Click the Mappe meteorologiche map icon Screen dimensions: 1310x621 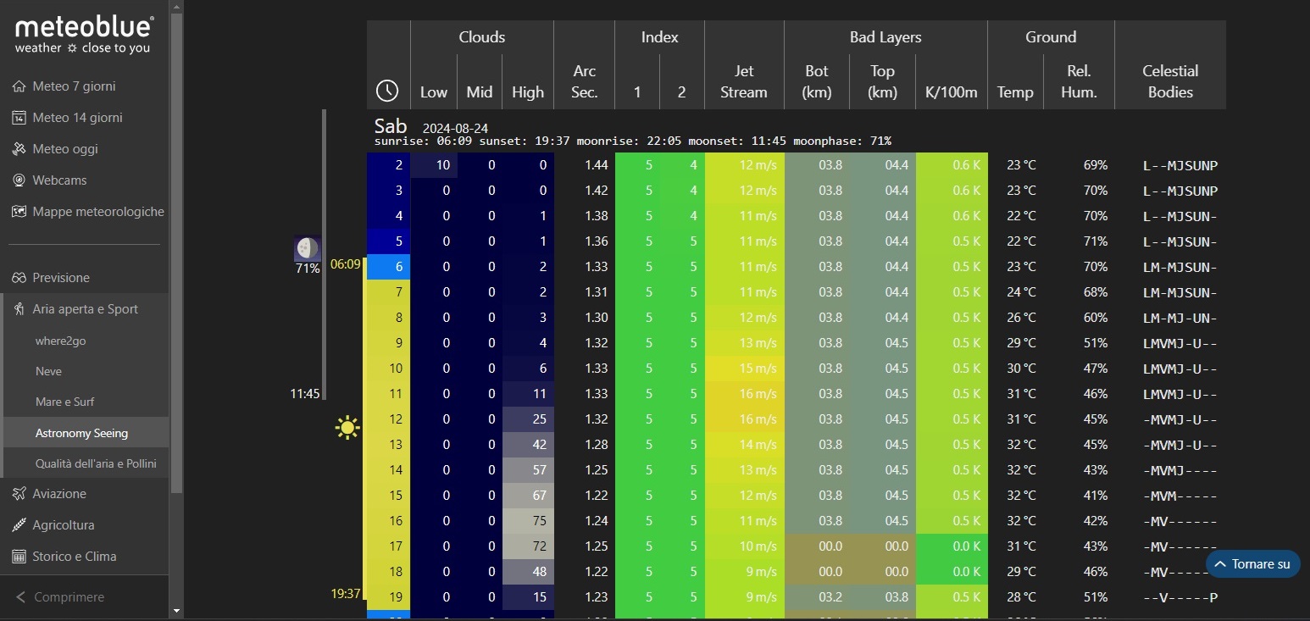pyautogui.click(x=19, y=212)
